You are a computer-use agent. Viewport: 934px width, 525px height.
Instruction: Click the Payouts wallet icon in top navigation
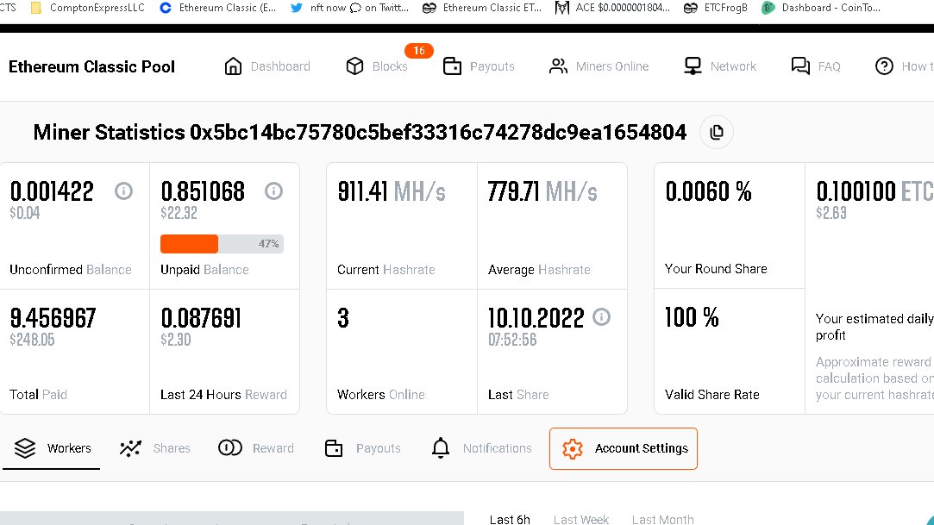pos(452,66)
